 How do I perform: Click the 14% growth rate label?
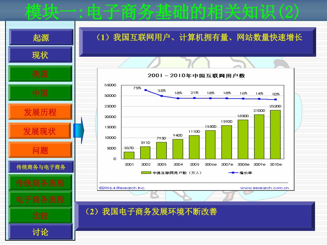(259, 93)
